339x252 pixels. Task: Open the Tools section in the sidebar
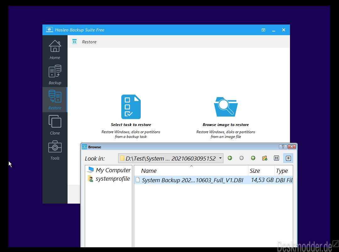click(x=55, y=150)
